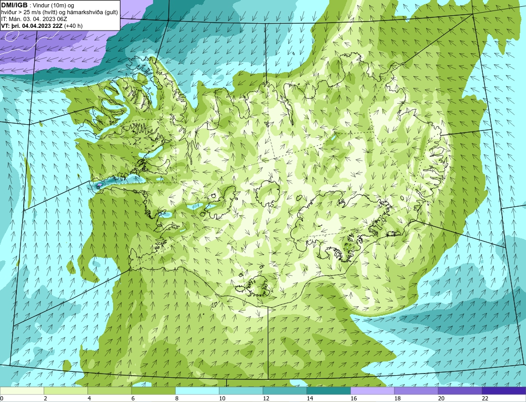Click the 4–6 m/s green legend swatch
Viewport: 526px width, 402px height.
pyautogui.click(x=110, y=391)
